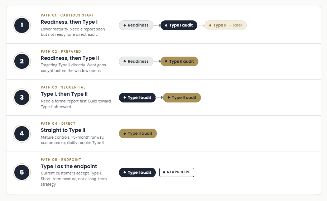The height and width of the screenshot is (201, 327).
Task: Select the dashed Type II later pill
Action: 226,25
